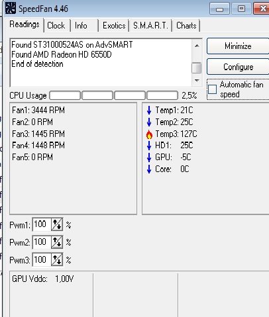Switch to the Clock tab
The width and height of the screenshot is (269, 317).
click(x=57, y=26)
